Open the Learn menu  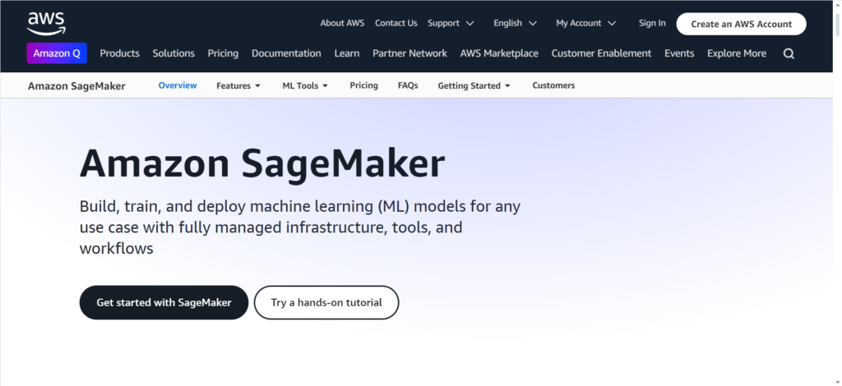[x=347, y=53]
